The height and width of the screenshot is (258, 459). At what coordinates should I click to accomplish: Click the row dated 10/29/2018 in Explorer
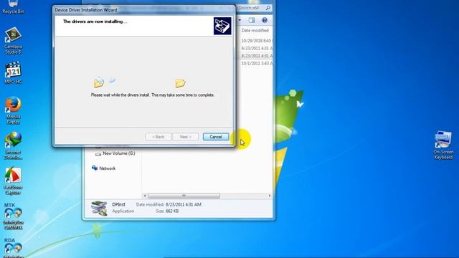tap(257, 41)
